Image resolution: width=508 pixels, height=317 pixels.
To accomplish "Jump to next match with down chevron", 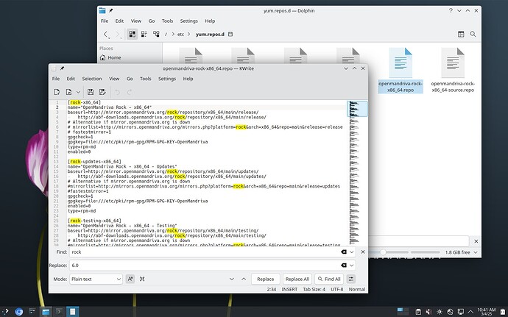I will [232, 279].
